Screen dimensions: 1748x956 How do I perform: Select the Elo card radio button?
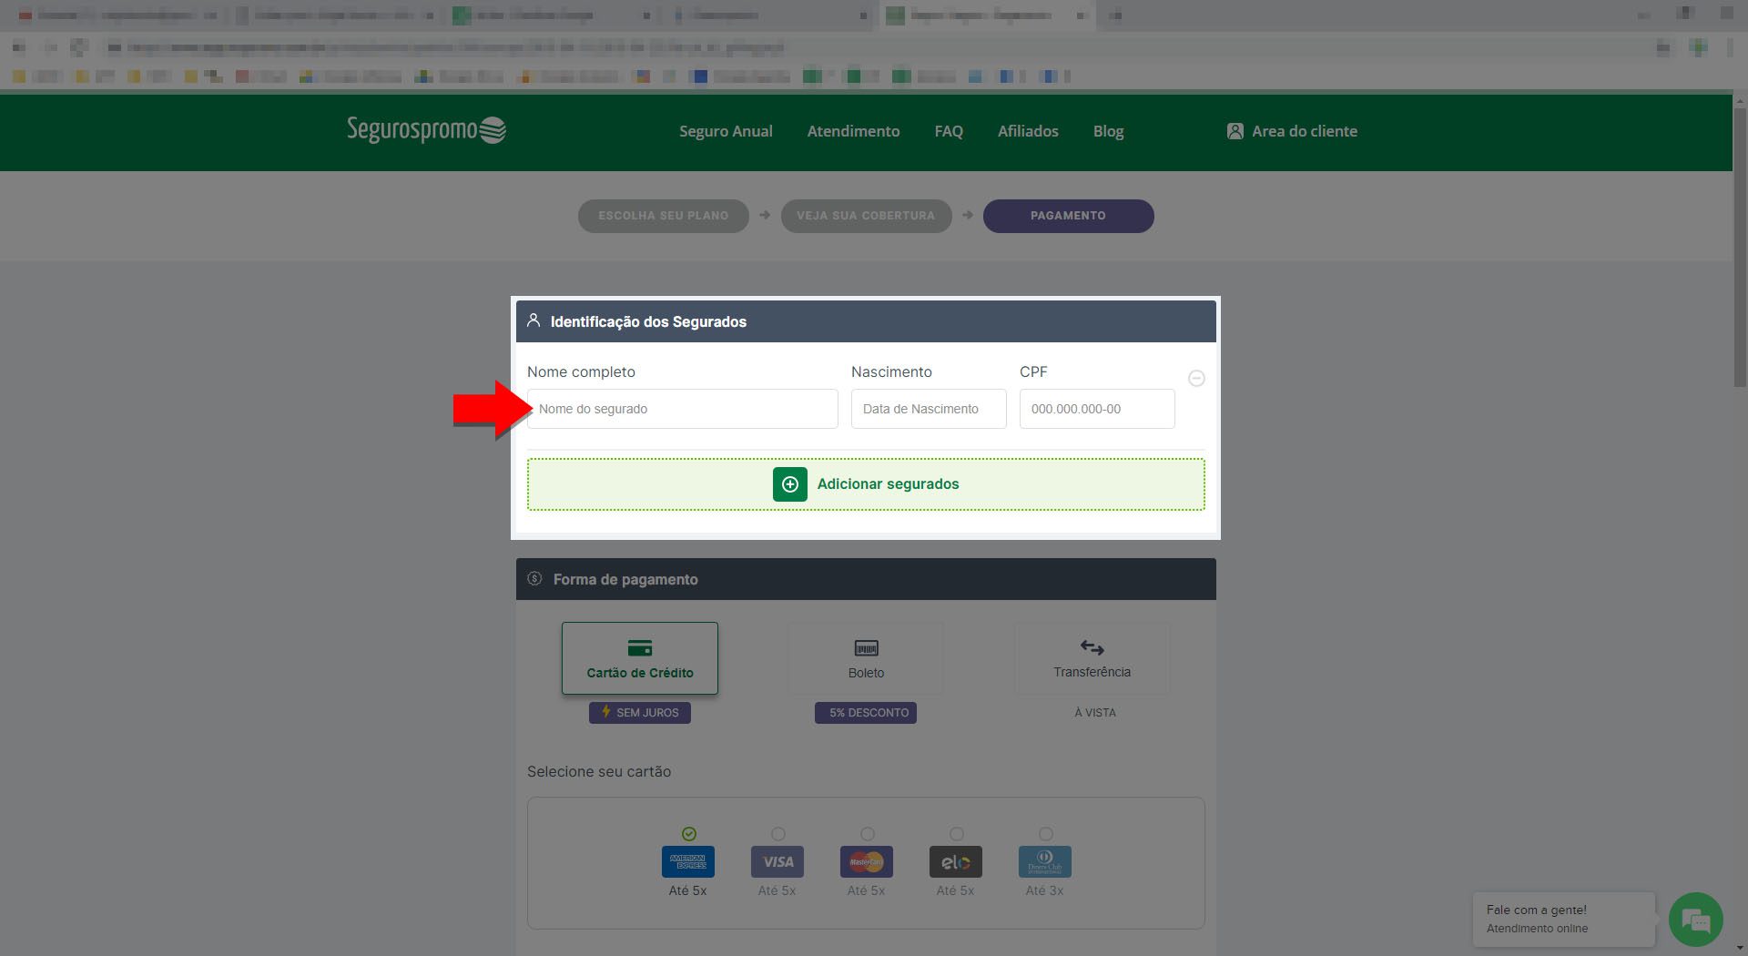point(956,834)
